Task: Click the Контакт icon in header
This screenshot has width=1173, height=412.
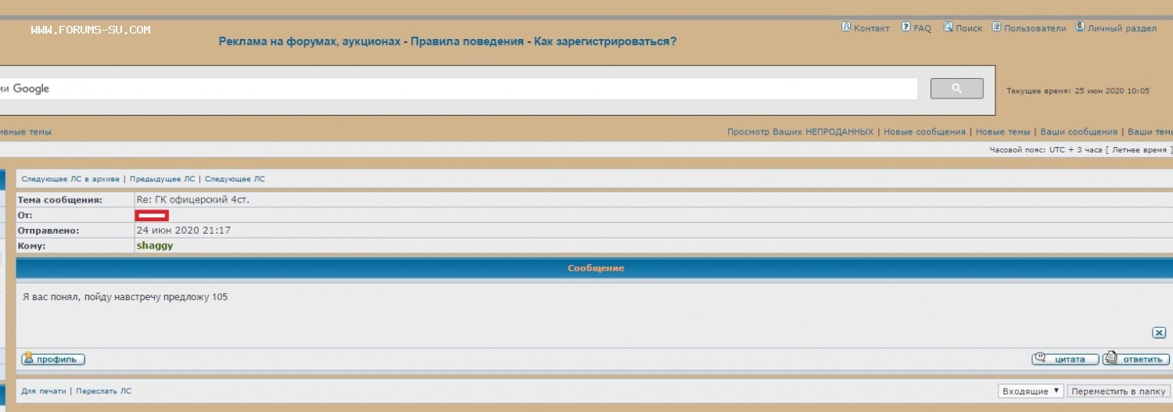Action: (846, 27)
